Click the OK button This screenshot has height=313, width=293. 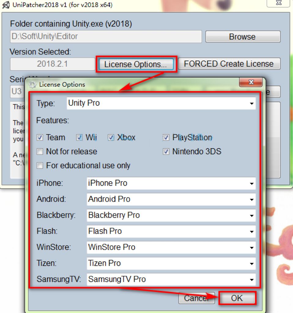(x=237, y=298)
